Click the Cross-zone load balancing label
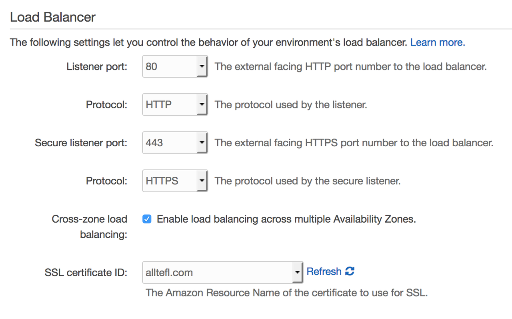Viewport: 512px width, 319px height. pyautogui.click(x=90, y=227)
